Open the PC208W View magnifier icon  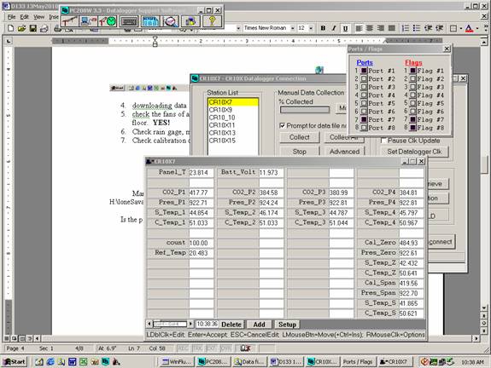[x=171, y=21]
